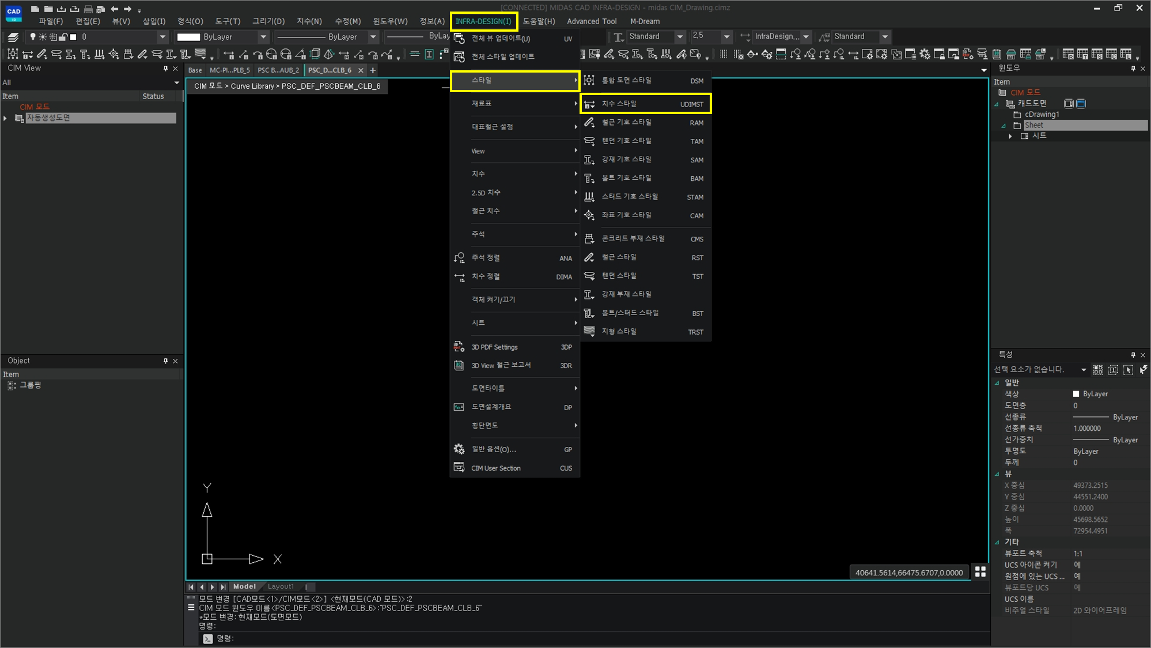Screen dimensions: 1151x648
Task: Click the 철근 기호 스타일 icon
Action: tap(589, 122)
